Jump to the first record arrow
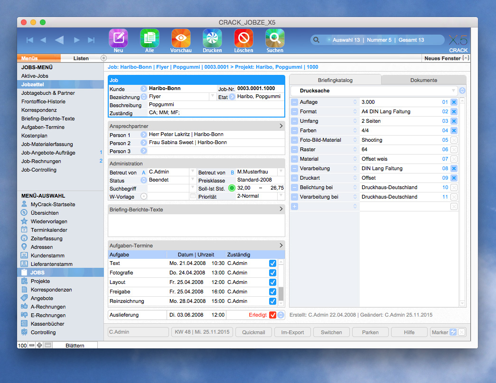 [29, 40]
